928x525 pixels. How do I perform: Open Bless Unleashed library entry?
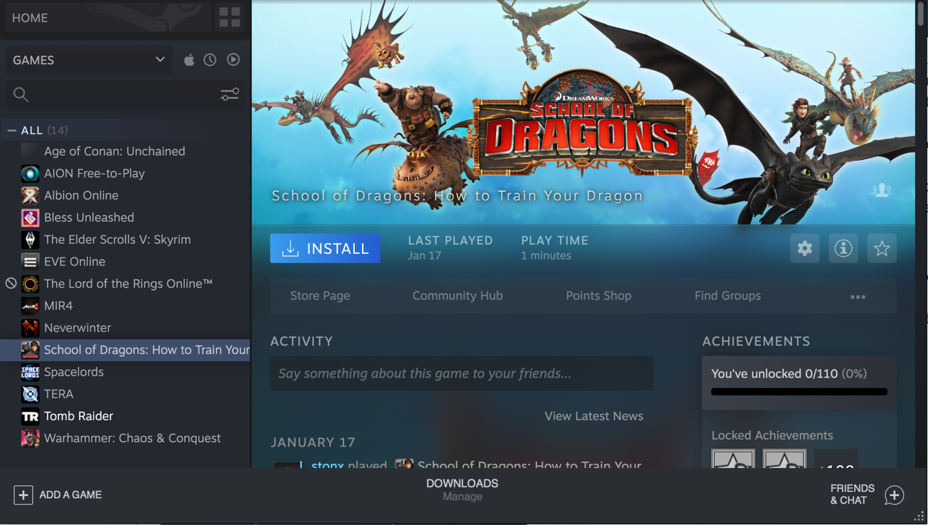click(x=89, y=217)
